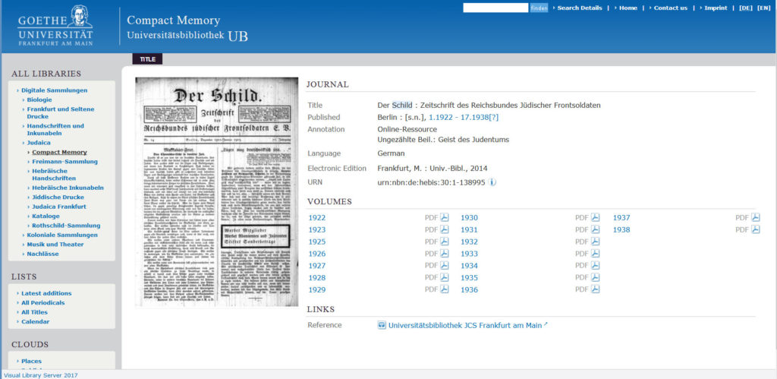
Task: Open volume 1930 link
Action: tap(469, 218)
